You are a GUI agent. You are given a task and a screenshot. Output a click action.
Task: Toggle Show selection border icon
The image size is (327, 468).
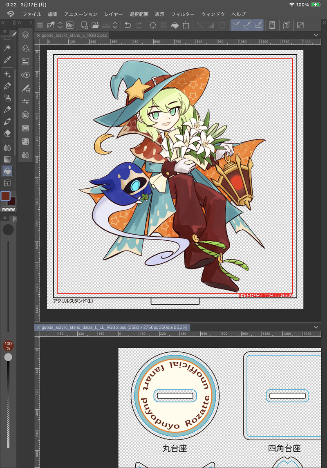[x=222, y=25]
